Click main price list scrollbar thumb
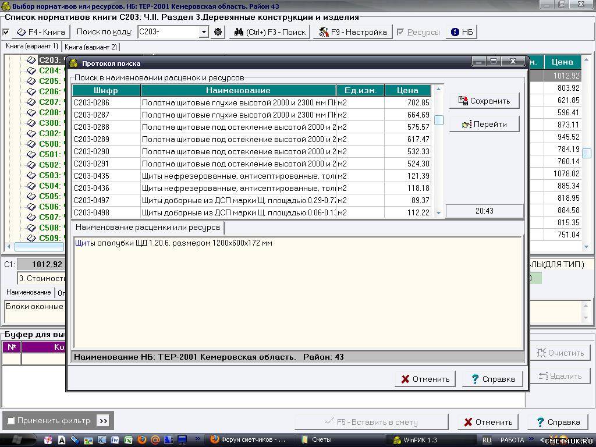The image size is (596, 447). tap(587, 153)
